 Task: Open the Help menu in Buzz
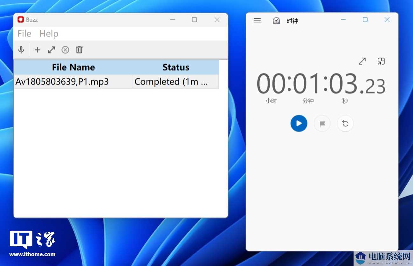click(49, 34)
